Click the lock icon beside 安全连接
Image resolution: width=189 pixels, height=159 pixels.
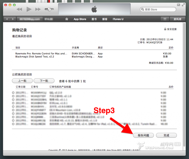165,29
